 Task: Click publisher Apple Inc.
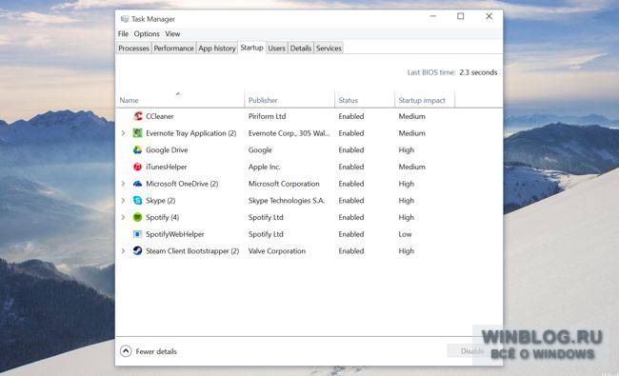[264, 167]
